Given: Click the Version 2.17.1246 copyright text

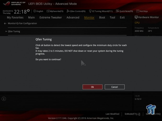Looking at the screenshot, I should [81, 118].
